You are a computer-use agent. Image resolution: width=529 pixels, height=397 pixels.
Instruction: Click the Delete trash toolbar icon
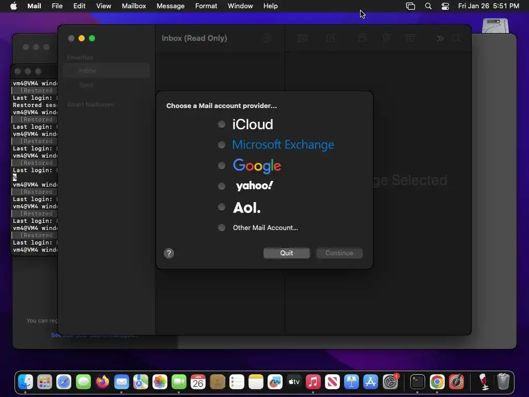[386, 38]
